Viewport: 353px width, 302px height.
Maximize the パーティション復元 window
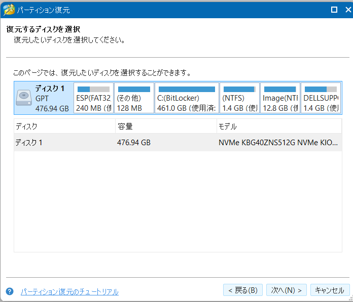[x=334, y=10]
